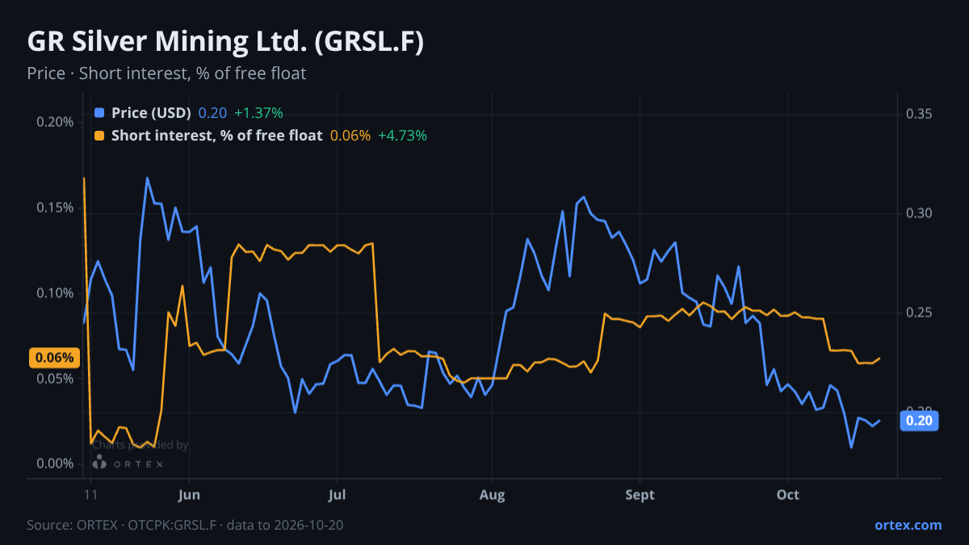Click the 0.06% short interest value in legend
The image size is (969, 545).
tap(350, 136)
